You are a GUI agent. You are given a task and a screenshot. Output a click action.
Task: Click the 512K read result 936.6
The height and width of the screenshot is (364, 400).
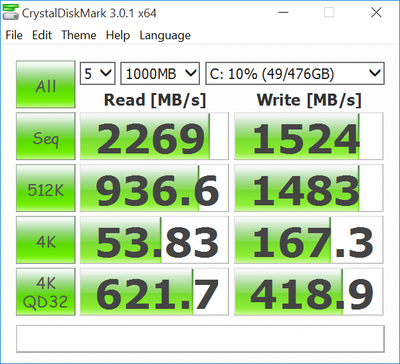tap(154, 188)
